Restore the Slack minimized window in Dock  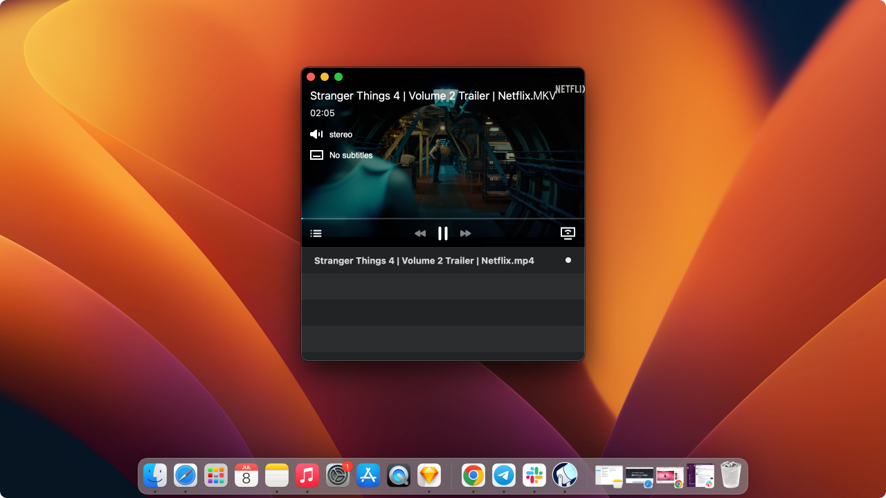pyautogui.click(x=700, y=475)
